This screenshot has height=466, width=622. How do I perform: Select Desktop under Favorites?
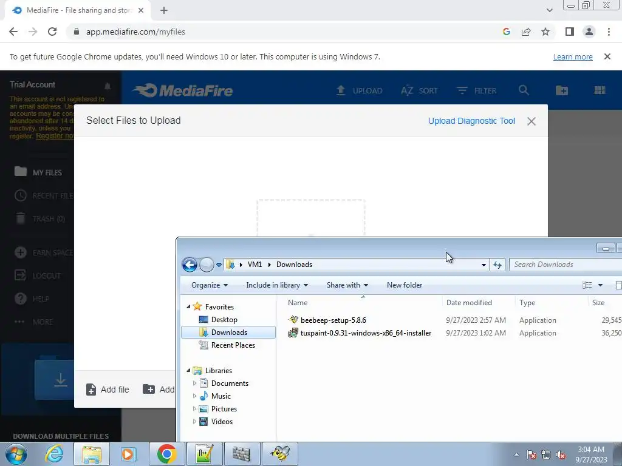pos(224,319)
